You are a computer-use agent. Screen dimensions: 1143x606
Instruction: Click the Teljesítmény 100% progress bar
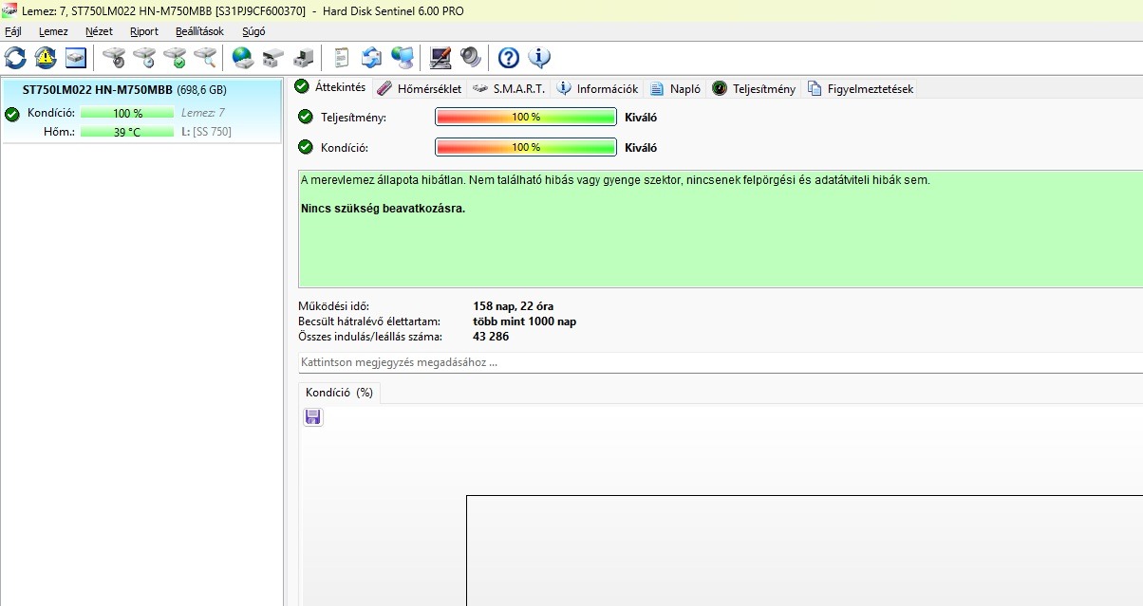(526, 118)
